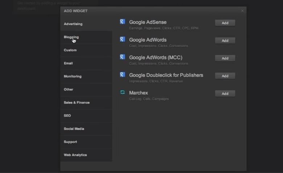Add the Google AdWords widget
This screenshot has width=283, height=173.
click(225, 41)
